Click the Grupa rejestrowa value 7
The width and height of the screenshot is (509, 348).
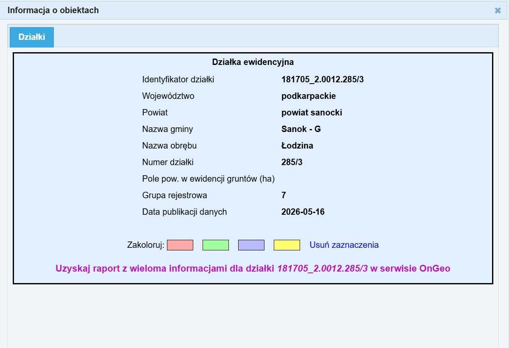[x=284, y=195]
